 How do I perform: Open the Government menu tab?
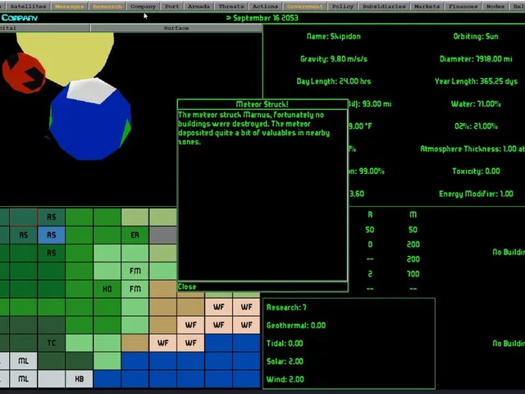click(x=305, y=7)
